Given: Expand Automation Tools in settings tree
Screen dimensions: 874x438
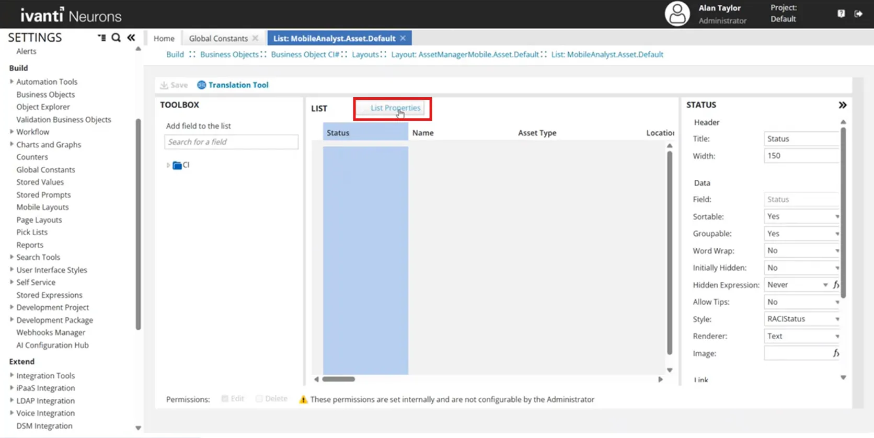Looking at the screenshot, I should click(11, 82).
